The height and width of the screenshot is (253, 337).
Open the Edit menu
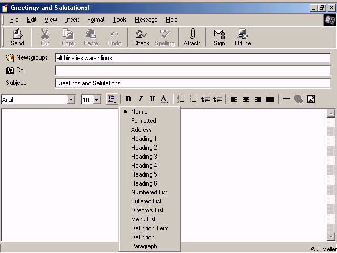(32, 20)
